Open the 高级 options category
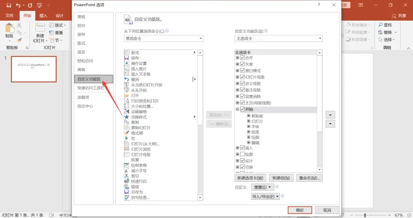 [x=93, y=70]
